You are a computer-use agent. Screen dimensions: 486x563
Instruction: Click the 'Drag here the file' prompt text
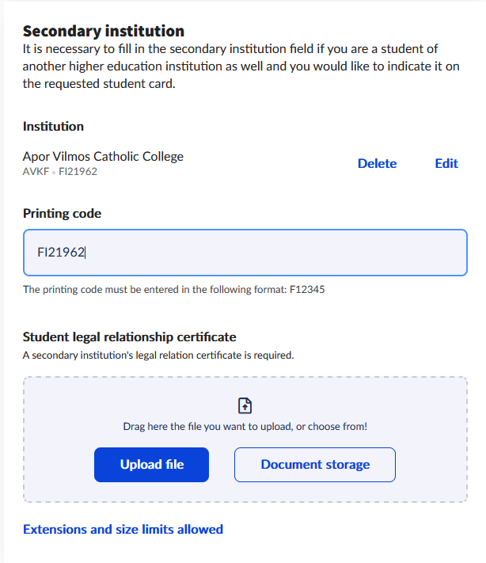click(245, 427)
